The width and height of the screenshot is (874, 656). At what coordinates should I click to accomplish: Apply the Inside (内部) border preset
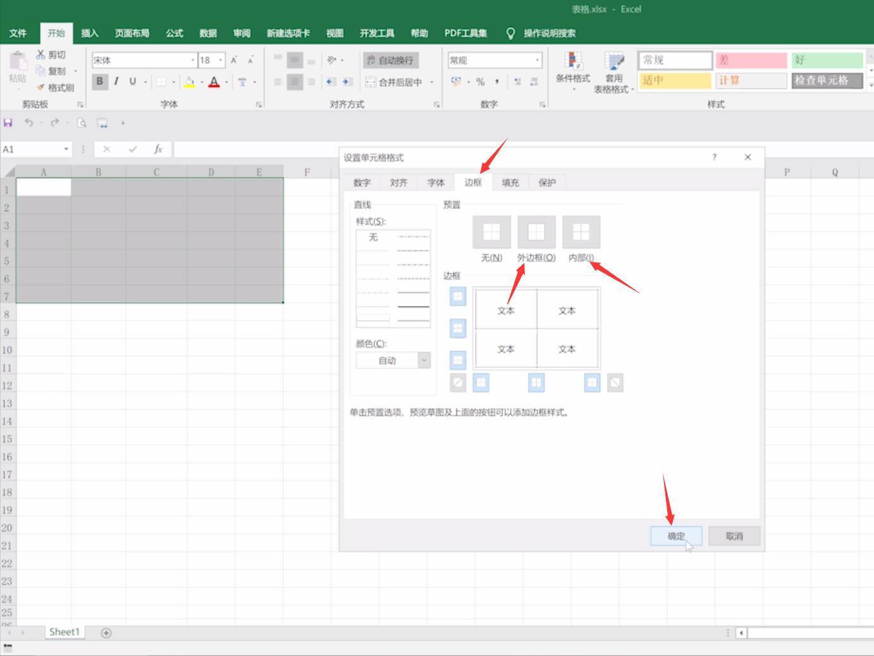pos(581,232)
